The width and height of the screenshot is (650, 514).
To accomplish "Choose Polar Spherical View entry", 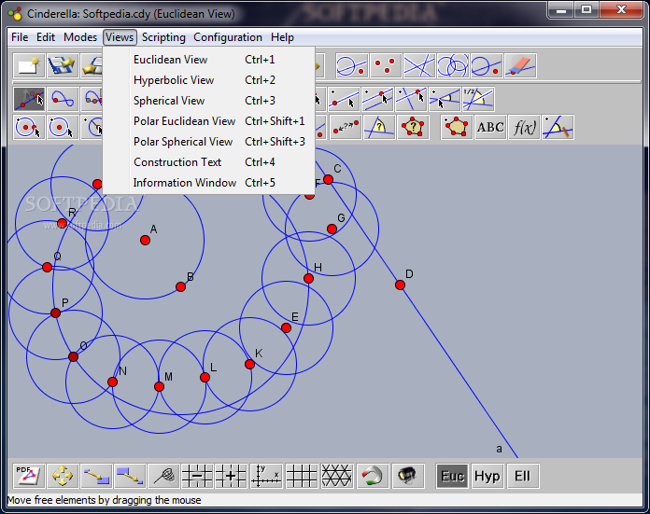I will (208, 142).
